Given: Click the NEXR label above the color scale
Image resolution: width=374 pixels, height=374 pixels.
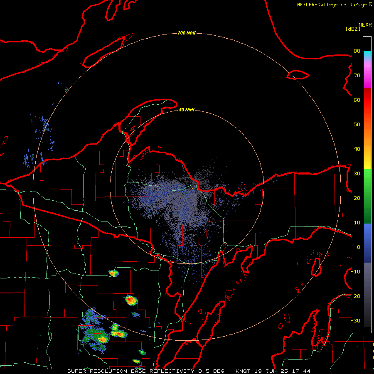Looking at the screenshot, I should (x=365, y=25).
